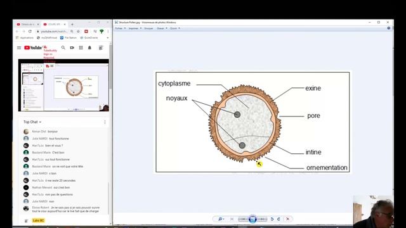Open the myQNAPcloud bookmark
The width and height of the screenshot is (406, 228).
coord(46,38)
